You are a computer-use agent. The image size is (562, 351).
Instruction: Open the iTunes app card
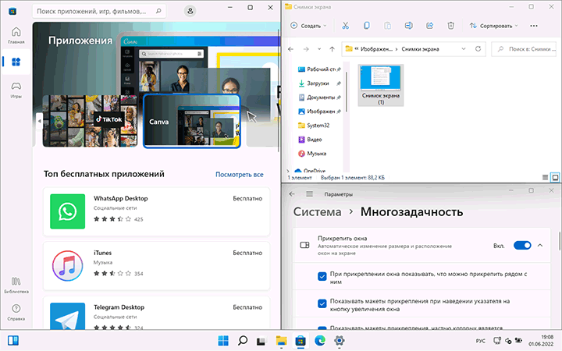click(156, 266)
